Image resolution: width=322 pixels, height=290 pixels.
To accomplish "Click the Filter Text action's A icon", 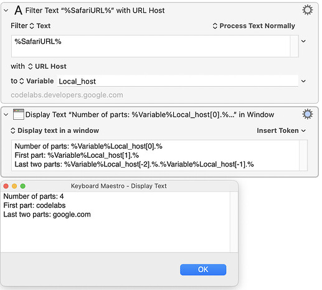I will 18,10.
